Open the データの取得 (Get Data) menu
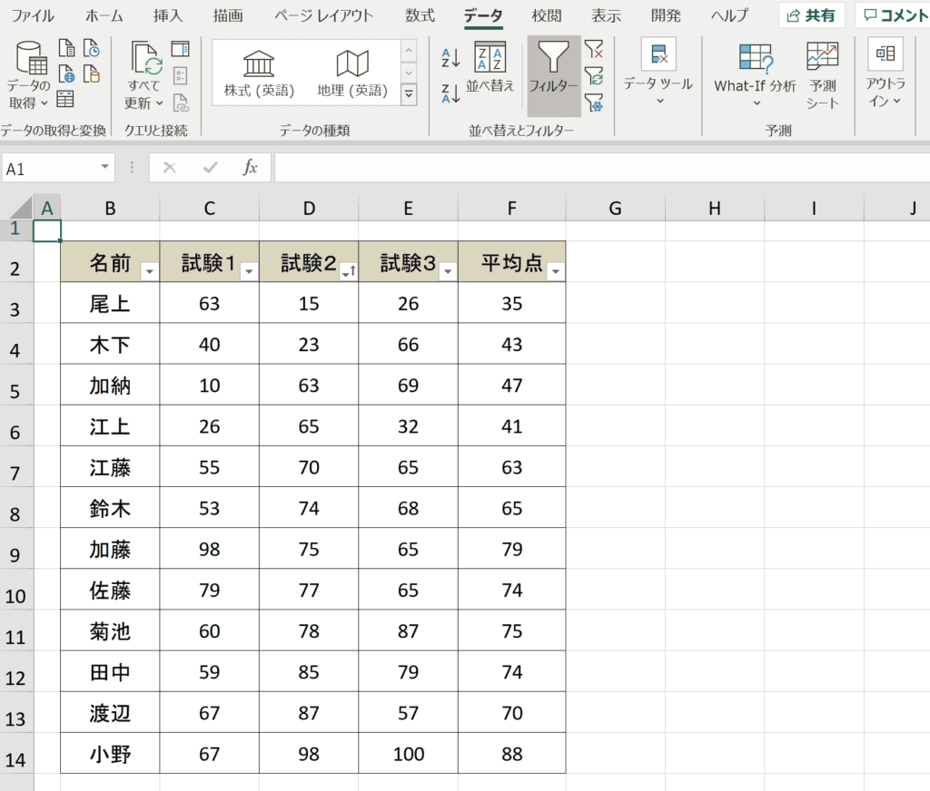The image size is (930, 791). pyautogui.click(x=28, y=74)
